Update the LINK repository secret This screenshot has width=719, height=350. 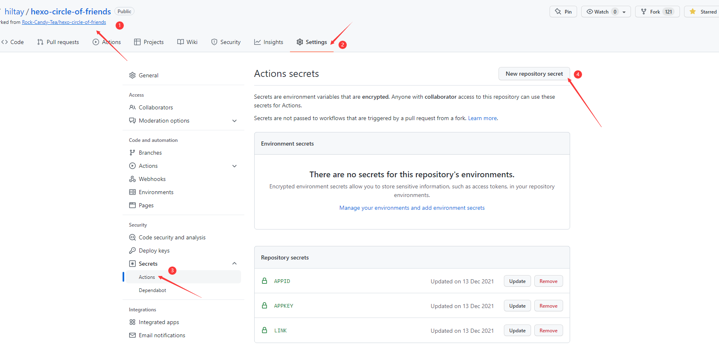click(517, 331)
